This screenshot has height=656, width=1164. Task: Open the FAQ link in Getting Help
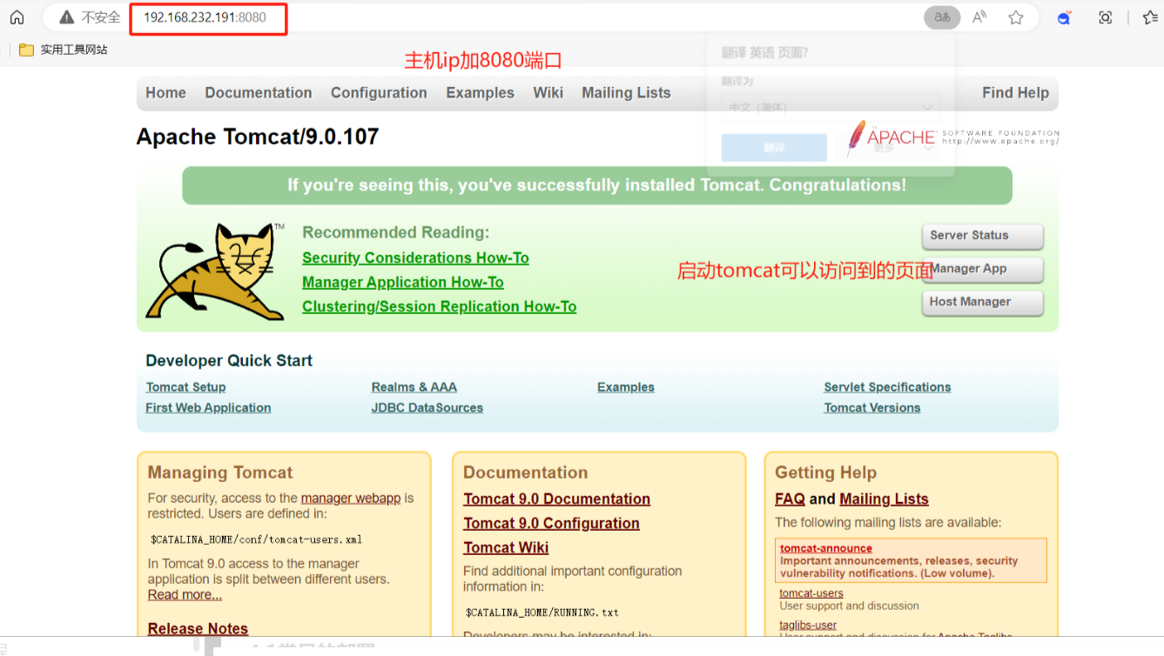pyautogui.click(x=790, y=499)
